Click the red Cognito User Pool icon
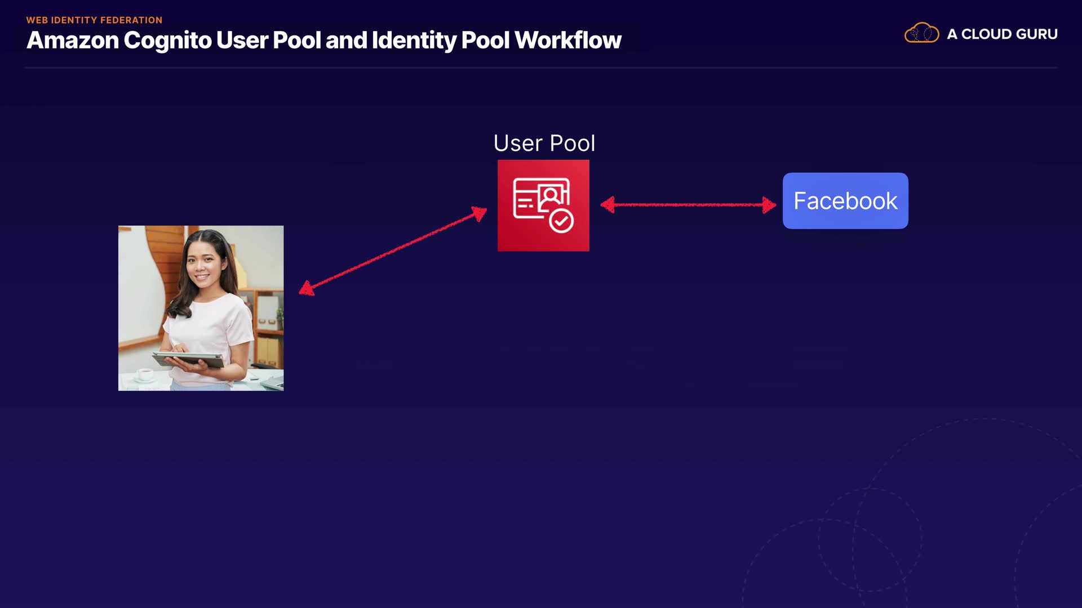 click(543, 205)
